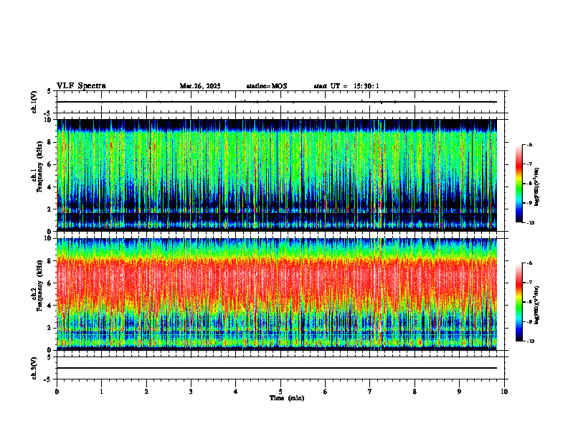Click time axis tick label "5"
568x439 pixels.
point(280,392)
